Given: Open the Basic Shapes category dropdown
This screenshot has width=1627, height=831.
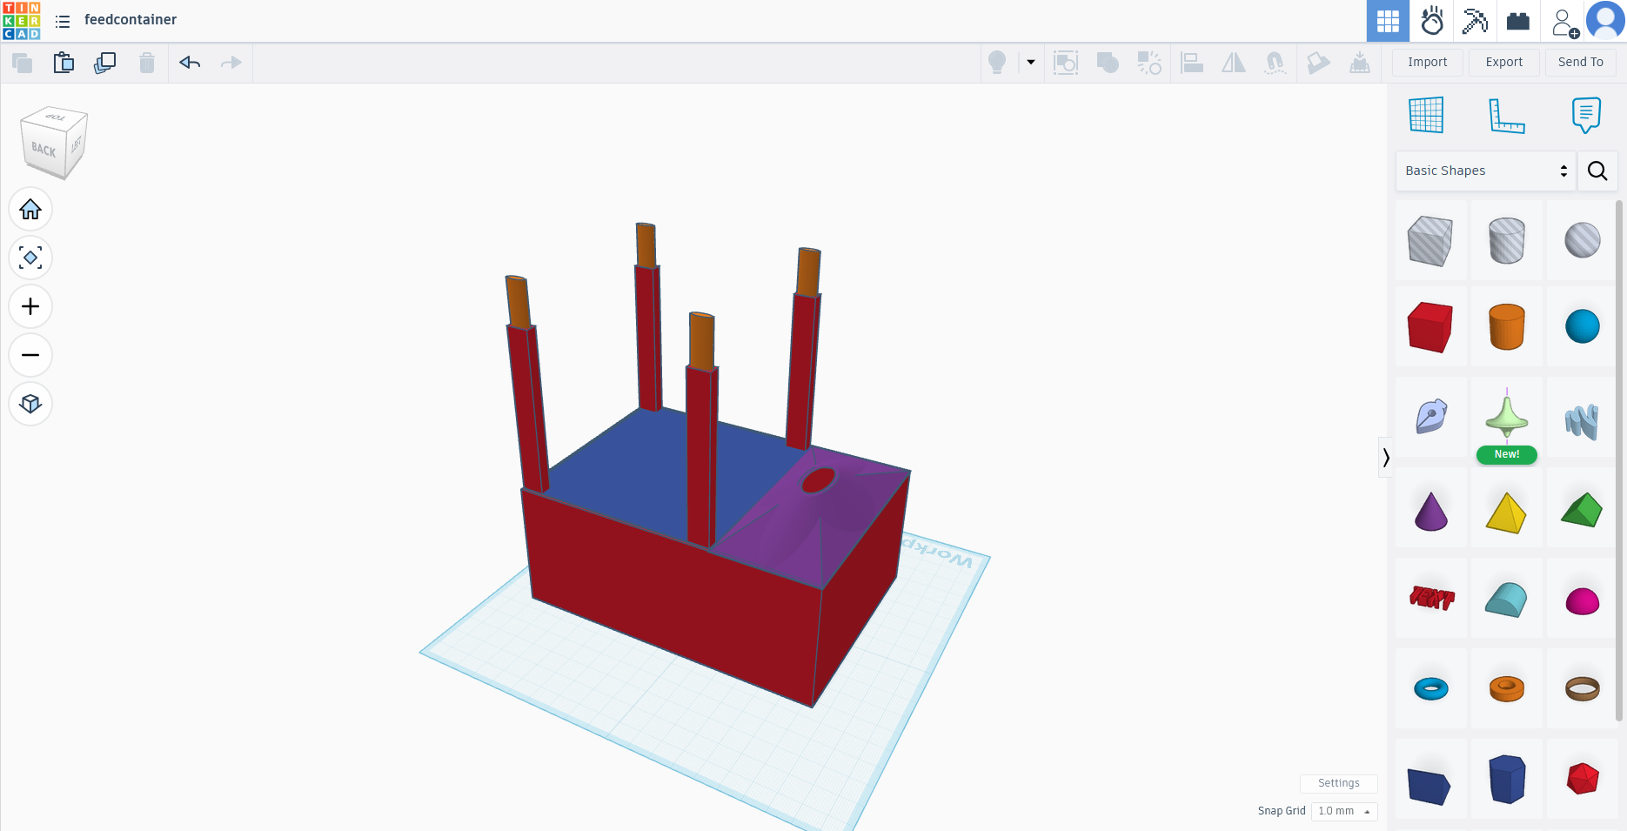Looking at the screenshot, I should (1485, 171).
